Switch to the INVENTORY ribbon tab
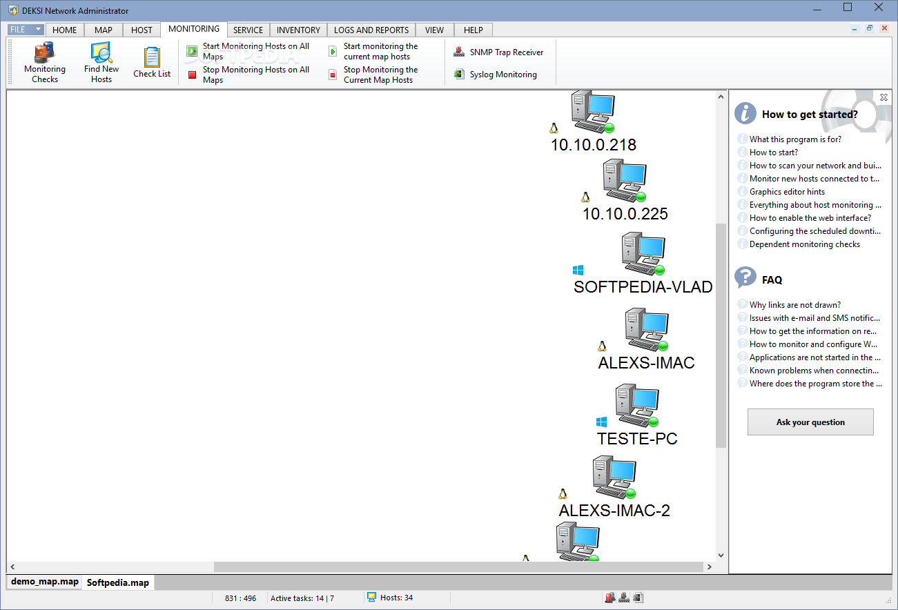This screenshot has height=610, width=898. click(x=298, y=30)
